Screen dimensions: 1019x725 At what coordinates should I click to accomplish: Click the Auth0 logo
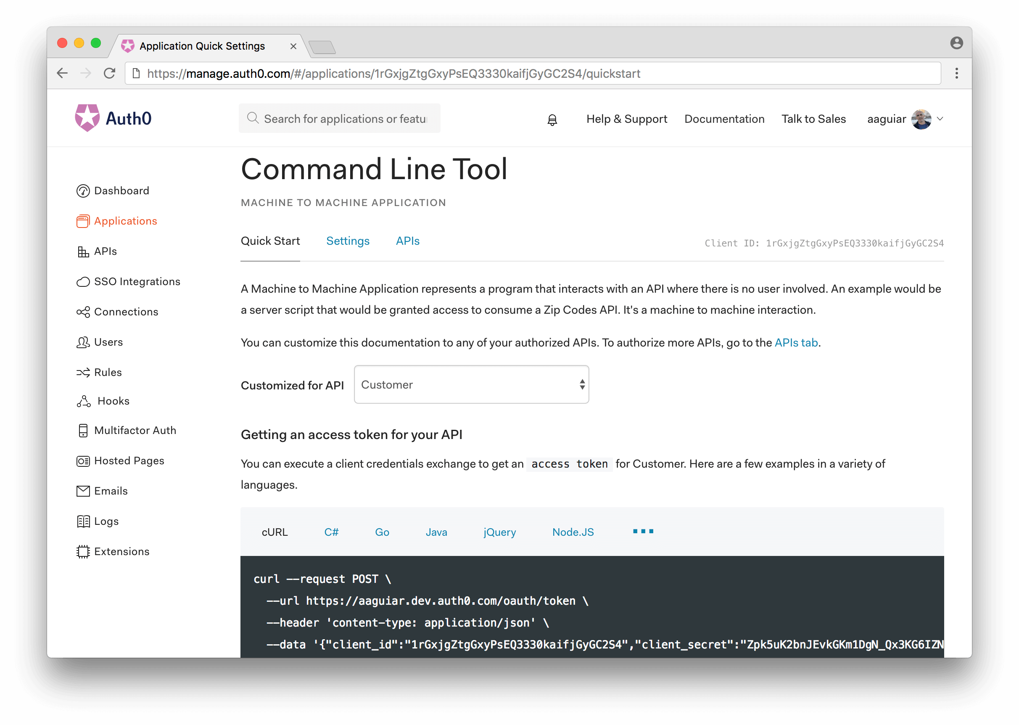tap(114, 118)
